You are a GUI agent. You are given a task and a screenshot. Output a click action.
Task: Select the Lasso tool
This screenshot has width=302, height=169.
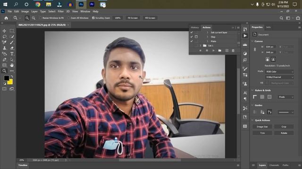click(4, 37)
